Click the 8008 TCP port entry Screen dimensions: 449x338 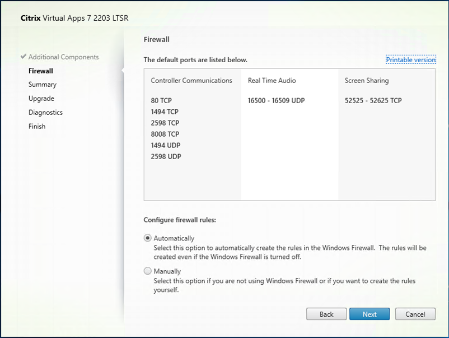[165, 134]
